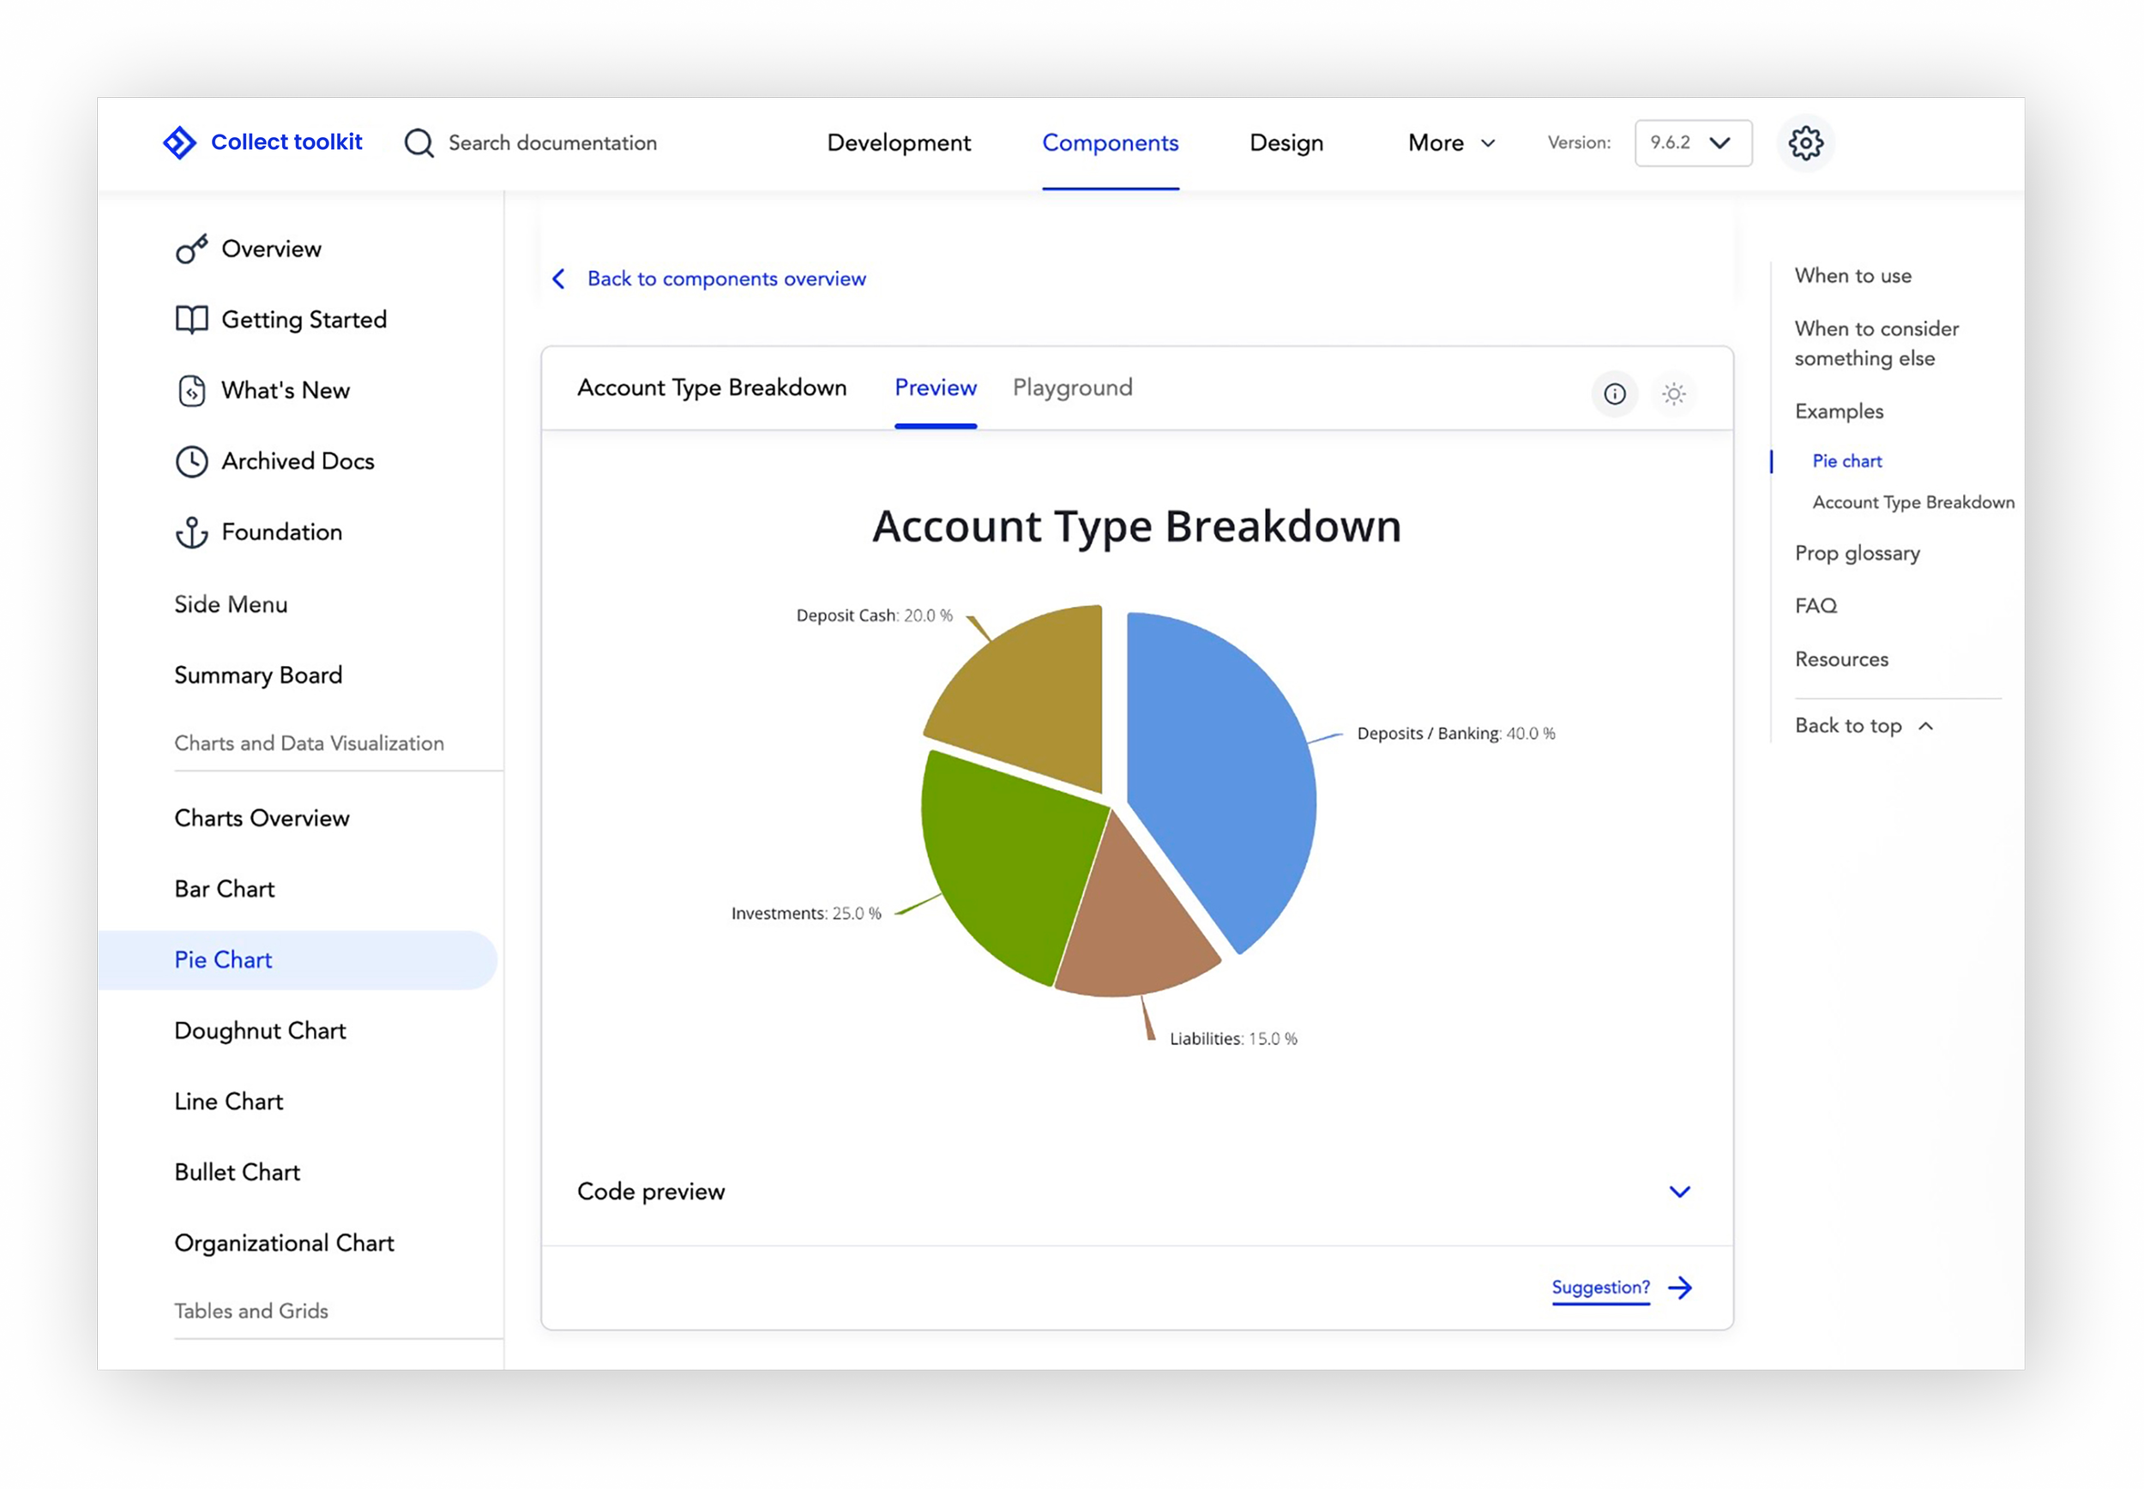
Task: Switch to the Playground tab
Action: coord(1071,387)
